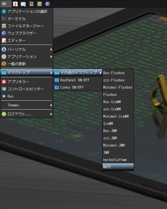Click the monitor icon beside デスクトップ
Viewport: 167px width, 209px height.
pos(4,73)
